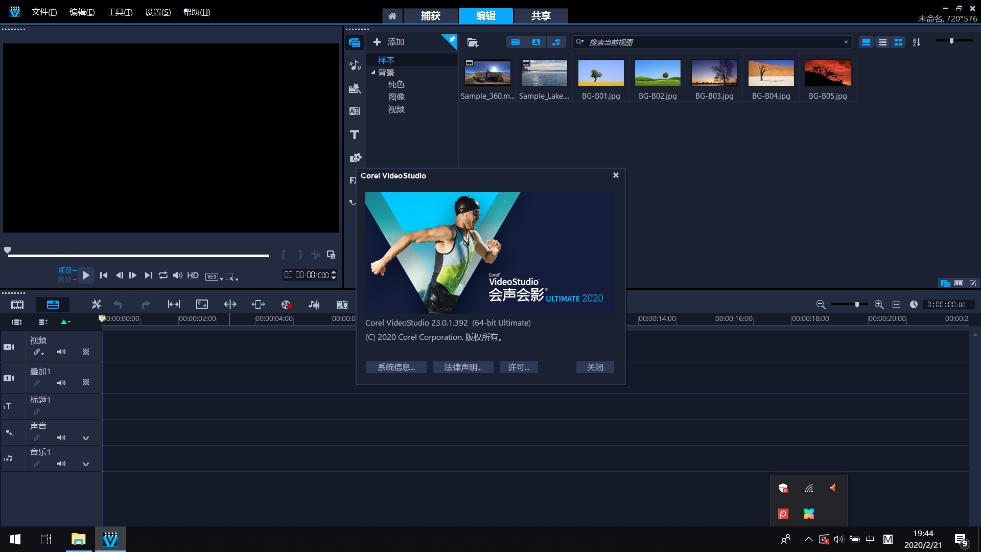This screenshot has height=552, width=981.
Task: Open the 工具(T) menu
Action: [120, 12]
